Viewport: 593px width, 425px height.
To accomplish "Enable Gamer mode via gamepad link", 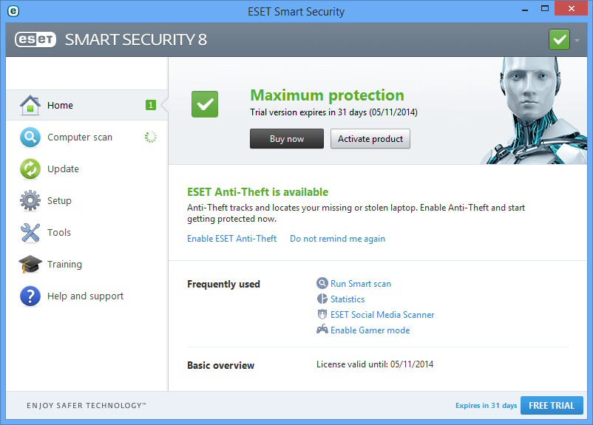I will pos(370,330).
